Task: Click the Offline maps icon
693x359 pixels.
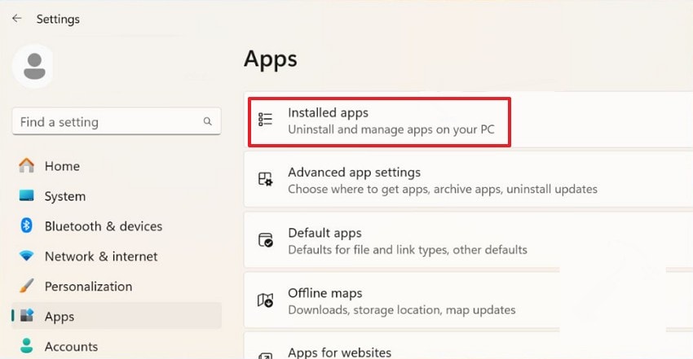Action: (265, 300)
